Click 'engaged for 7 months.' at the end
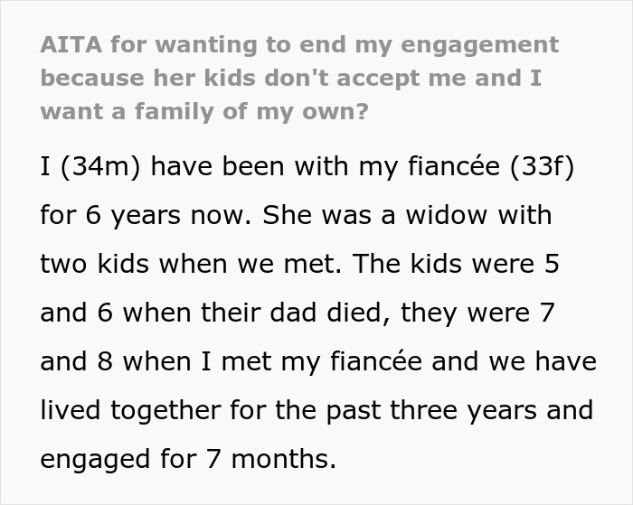This screenshot has height=505, width=633. tap(188, 459)
